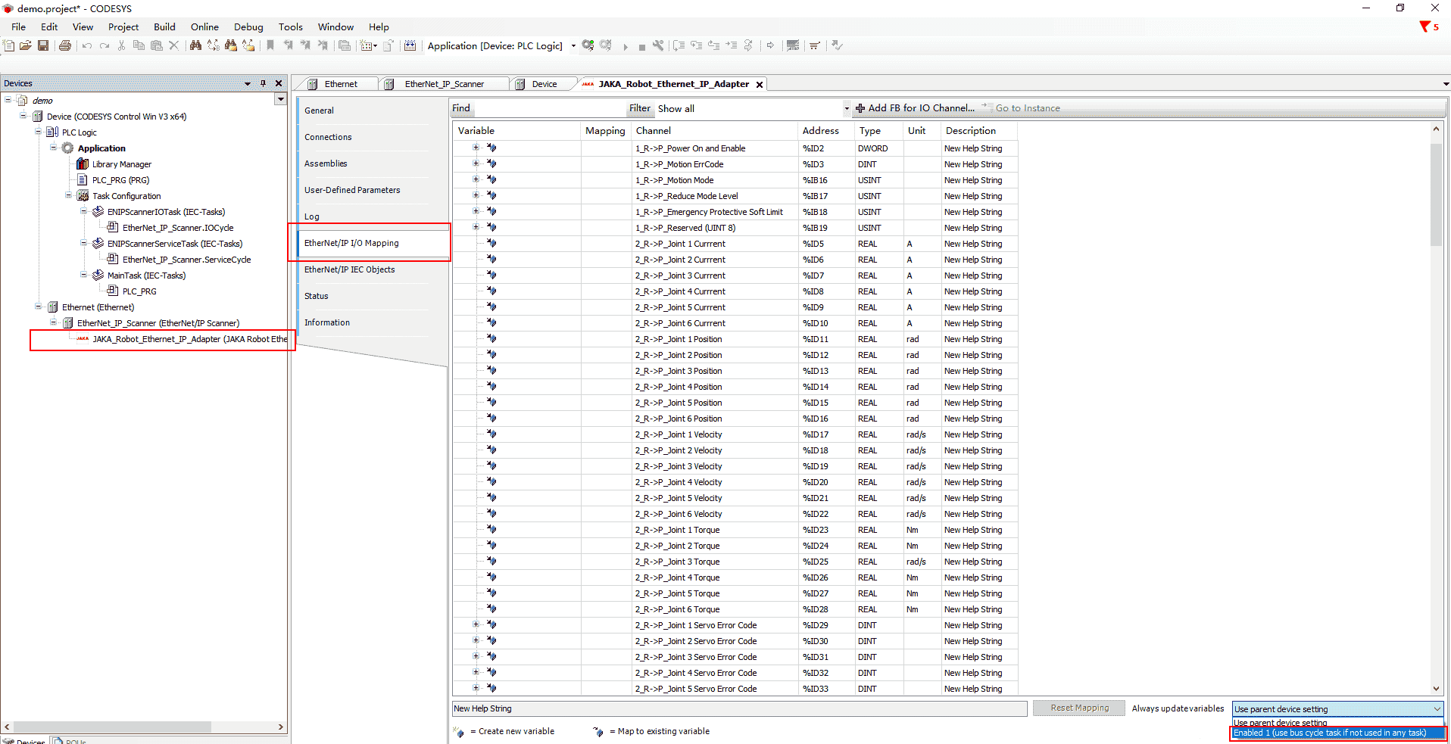This screenshot has width=1451, height=744.
Task: Open the Online menu
Action: click(204, 26)
